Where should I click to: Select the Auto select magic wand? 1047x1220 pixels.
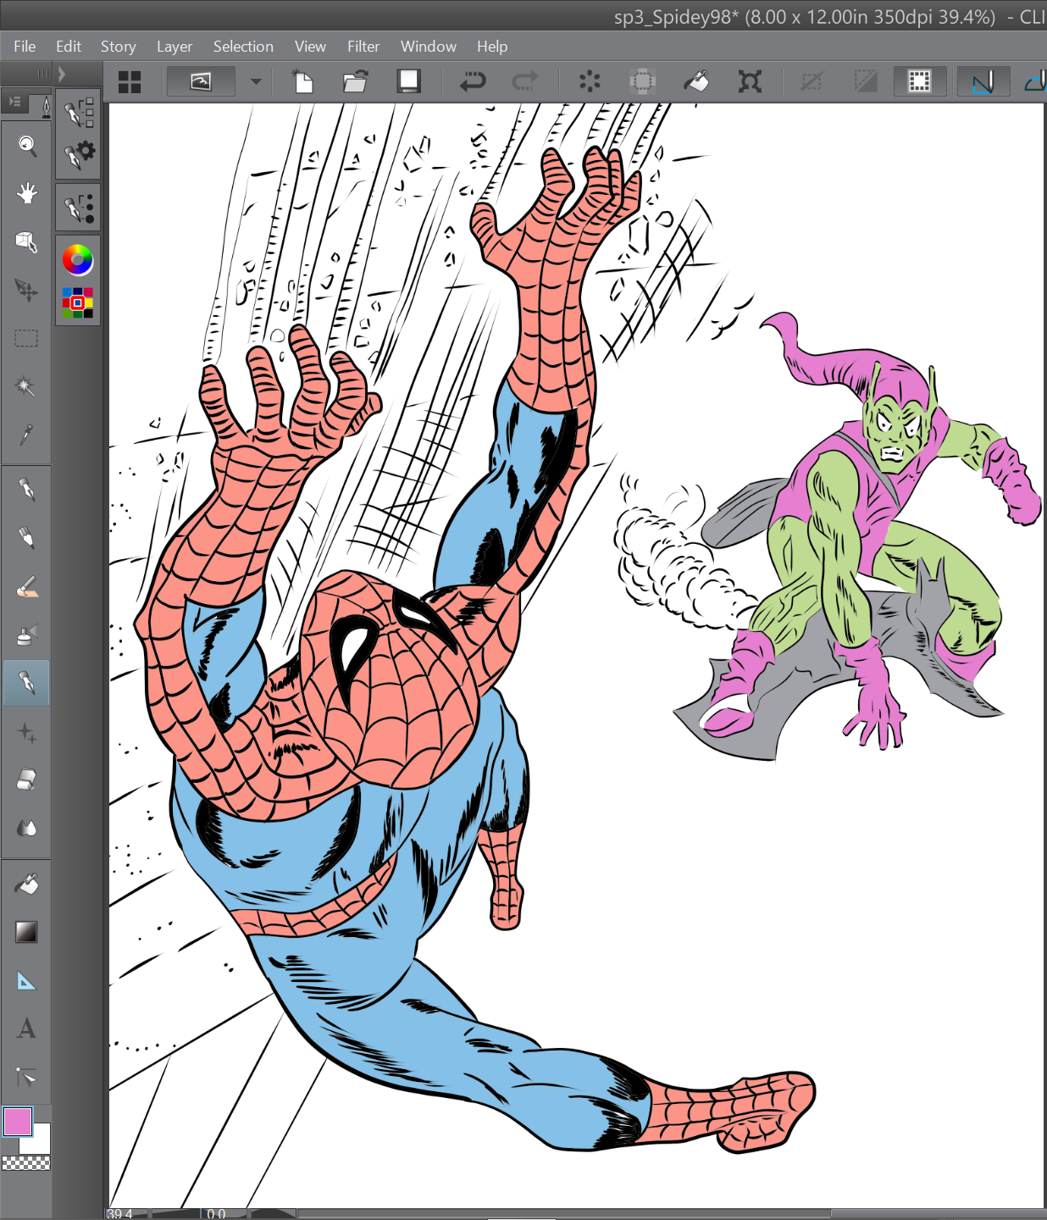[26, 387]
